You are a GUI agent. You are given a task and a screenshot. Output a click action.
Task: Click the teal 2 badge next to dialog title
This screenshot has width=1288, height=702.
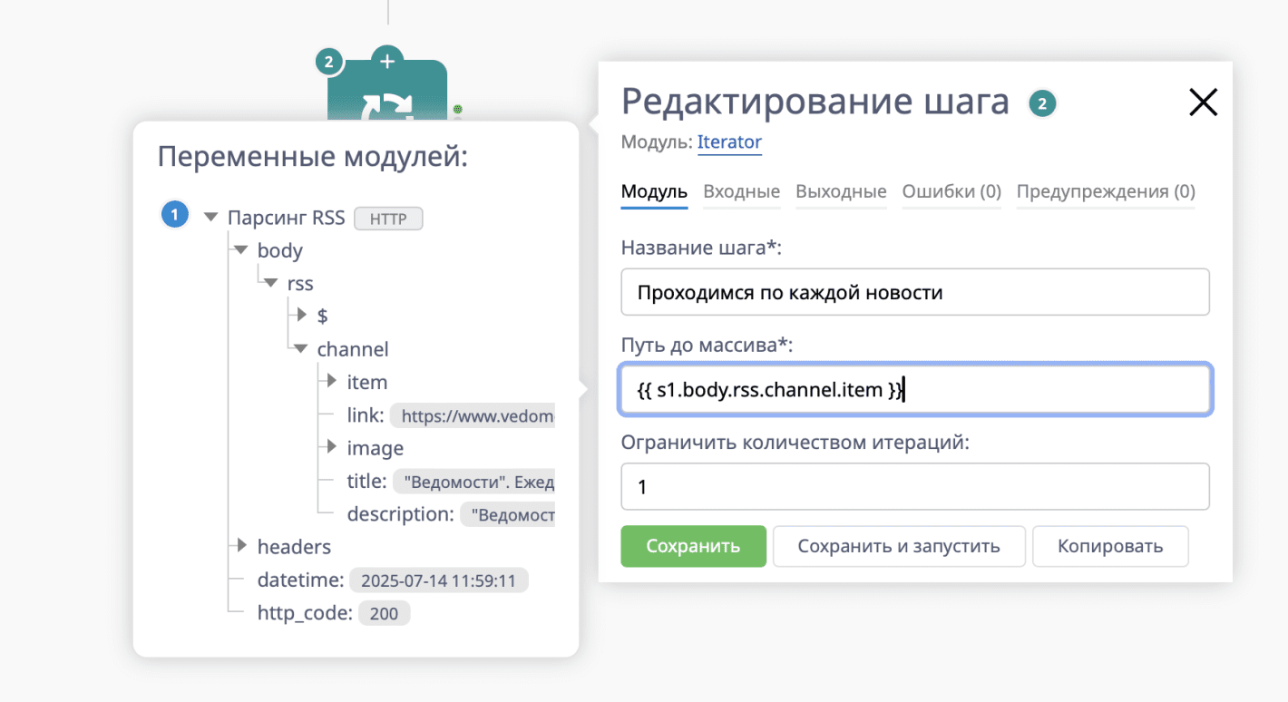tap(1041, 102)
